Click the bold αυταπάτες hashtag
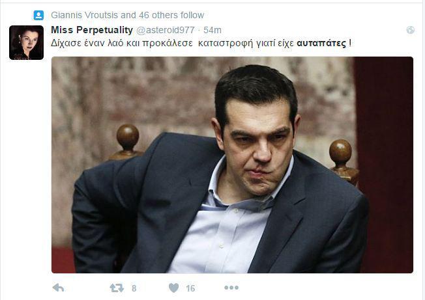Image resolution: width=425 pixels, height=300 pixels. pyautogui.click(x=321, y=44)
